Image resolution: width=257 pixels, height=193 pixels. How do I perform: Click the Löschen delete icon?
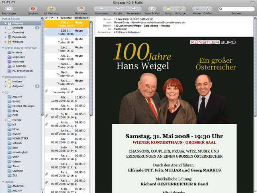[x=33, y=8]
